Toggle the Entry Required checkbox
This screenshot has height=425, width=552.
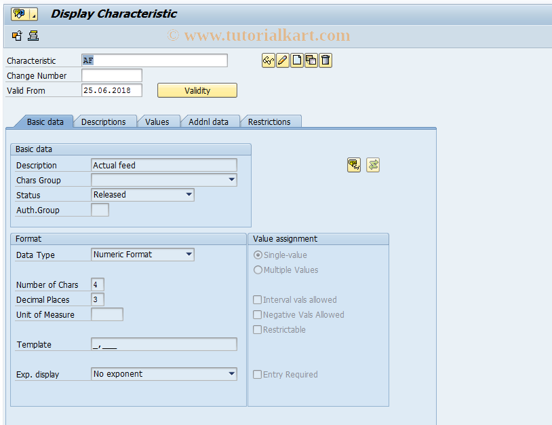coord(257,374)
